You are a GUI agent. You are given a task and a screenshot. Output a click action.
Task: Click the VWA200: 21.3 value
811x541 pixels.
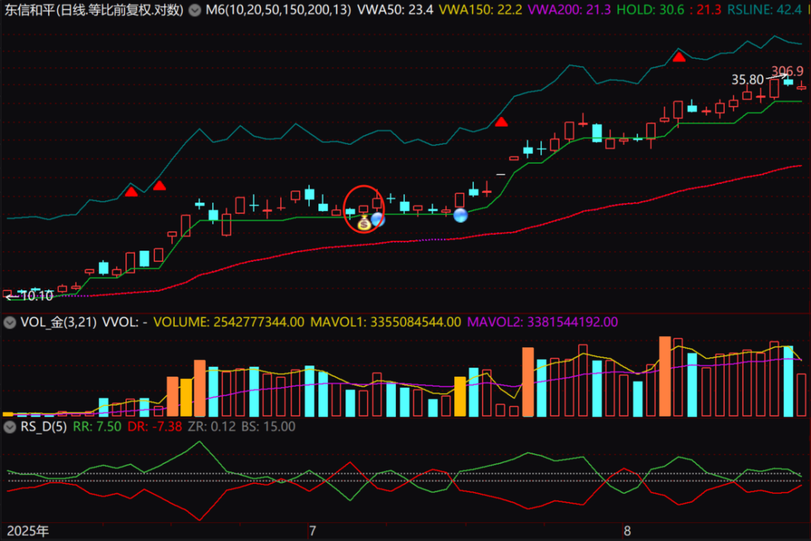569,10
